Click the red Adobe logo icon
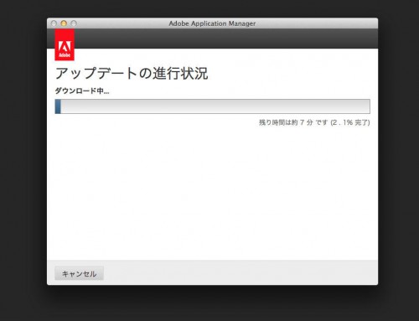The height and width of the screenshot is (321, 419). pos(65,44)
